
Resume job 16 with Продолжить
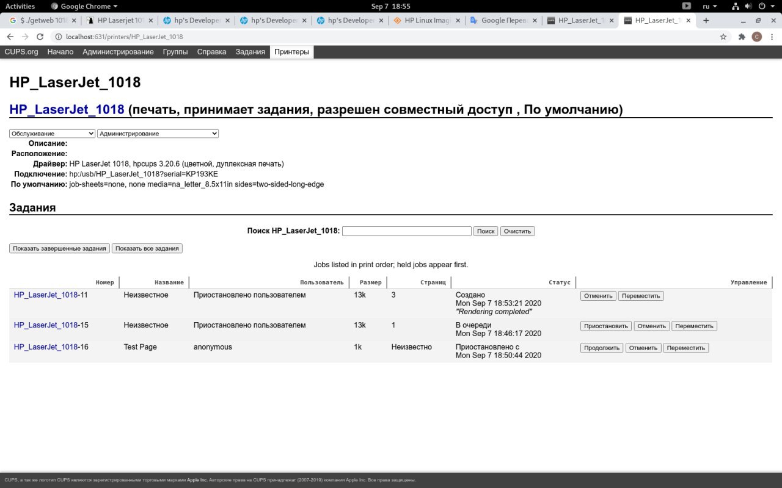click(x=601, y=348)
